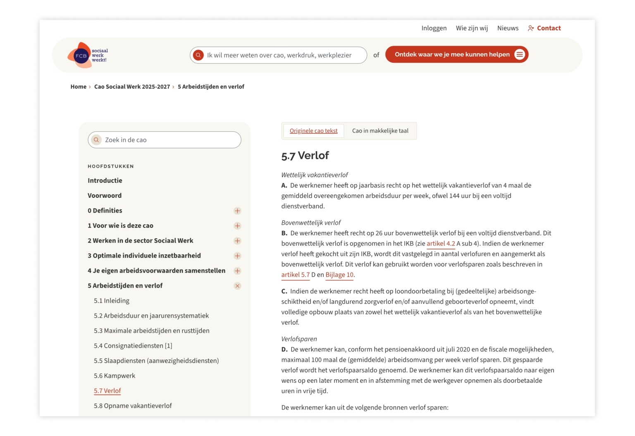Screen dimensions: 635x436
Task: Expand chapter 4 Je eigen arbeidsvoorwaarden samenstellen
Action: (x=237, y=271)
